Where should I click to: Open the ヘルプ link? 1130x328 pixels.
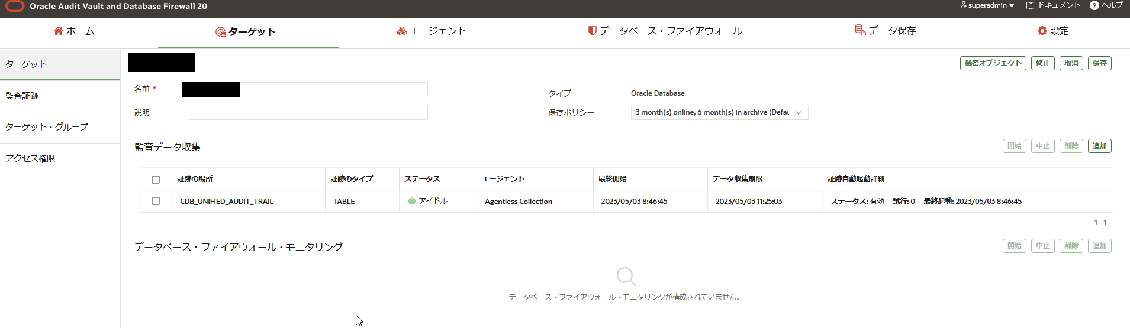point(1106,5)
